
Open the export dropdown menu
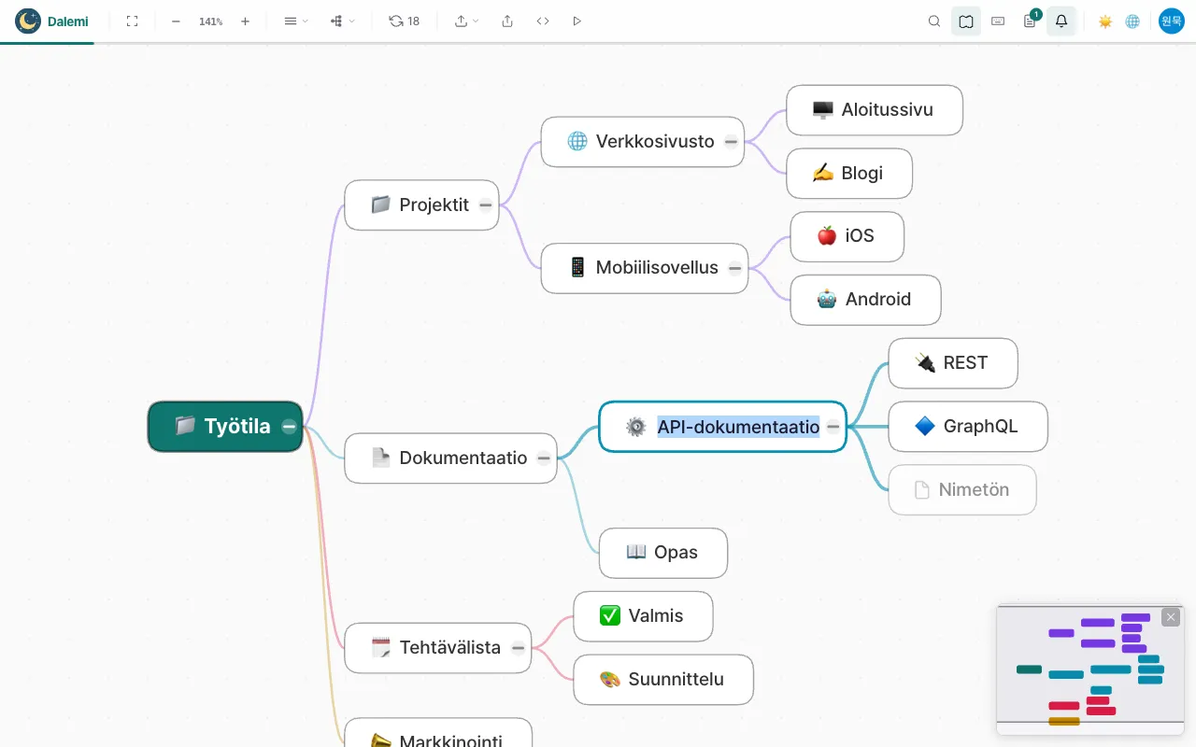point(466,21)
